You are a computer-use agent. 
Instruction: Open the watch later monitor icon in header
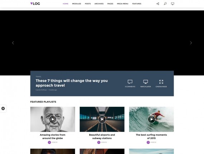point(173,4)
